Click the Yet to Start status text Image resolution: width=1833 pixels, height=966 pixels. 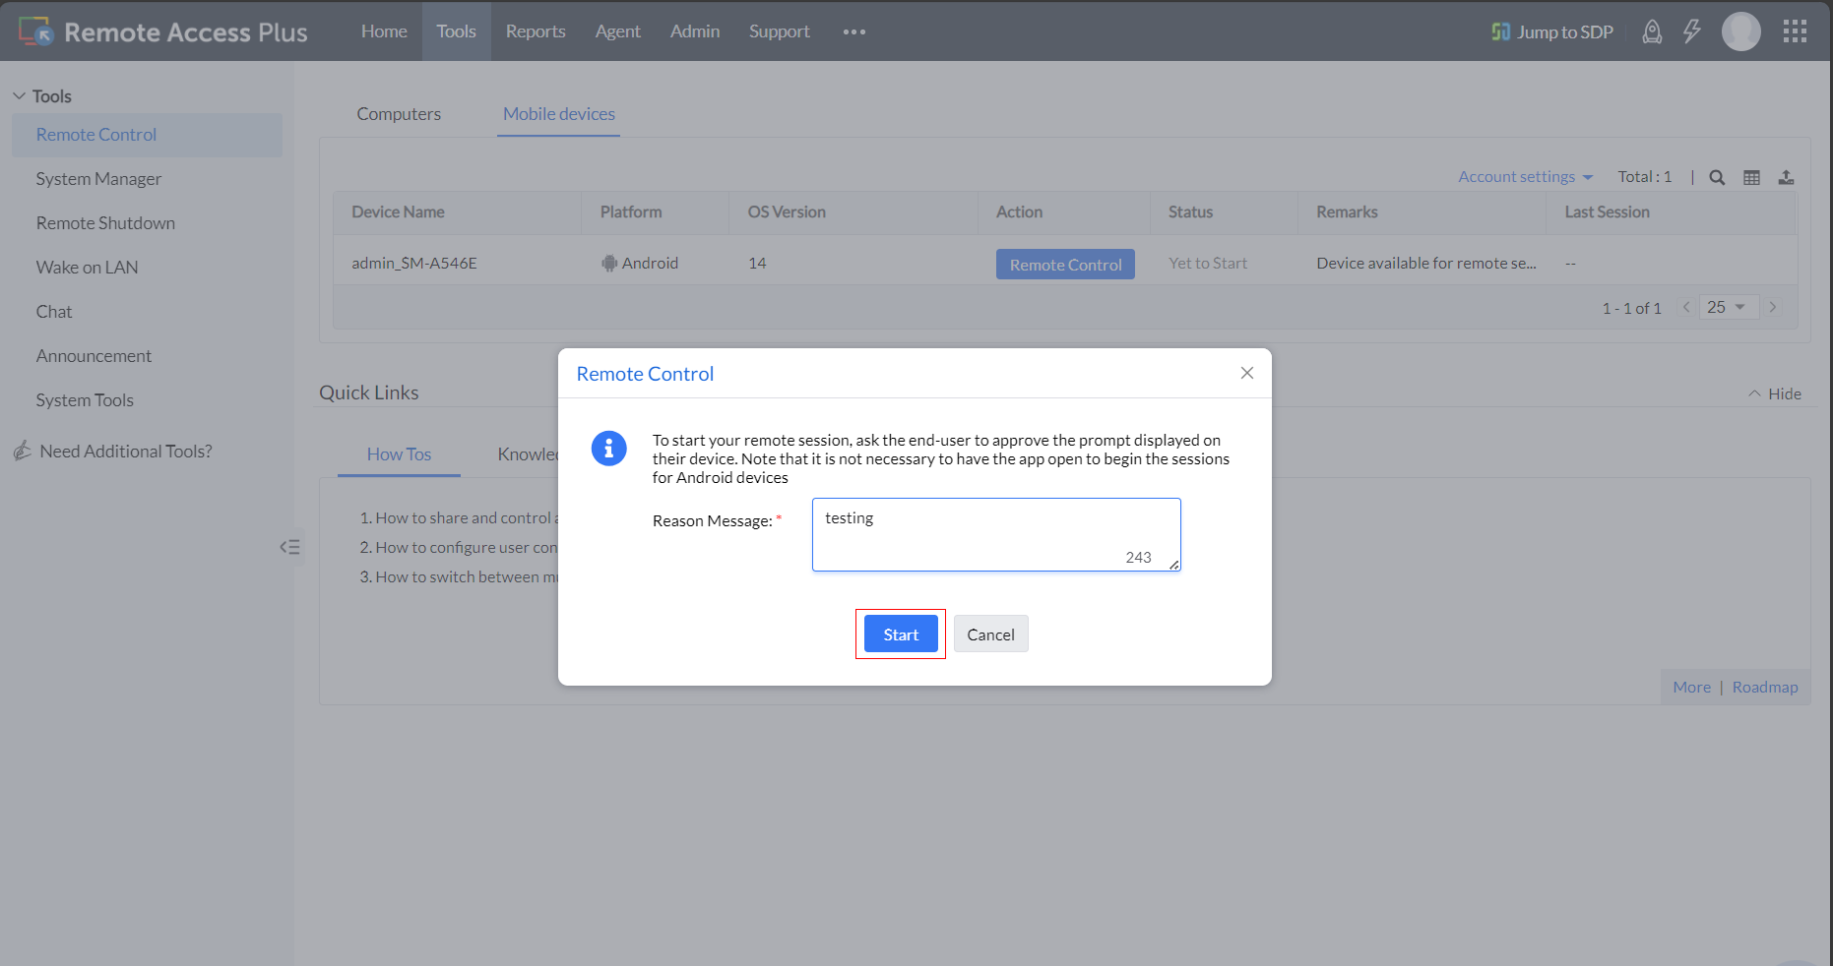point(1208,264)
